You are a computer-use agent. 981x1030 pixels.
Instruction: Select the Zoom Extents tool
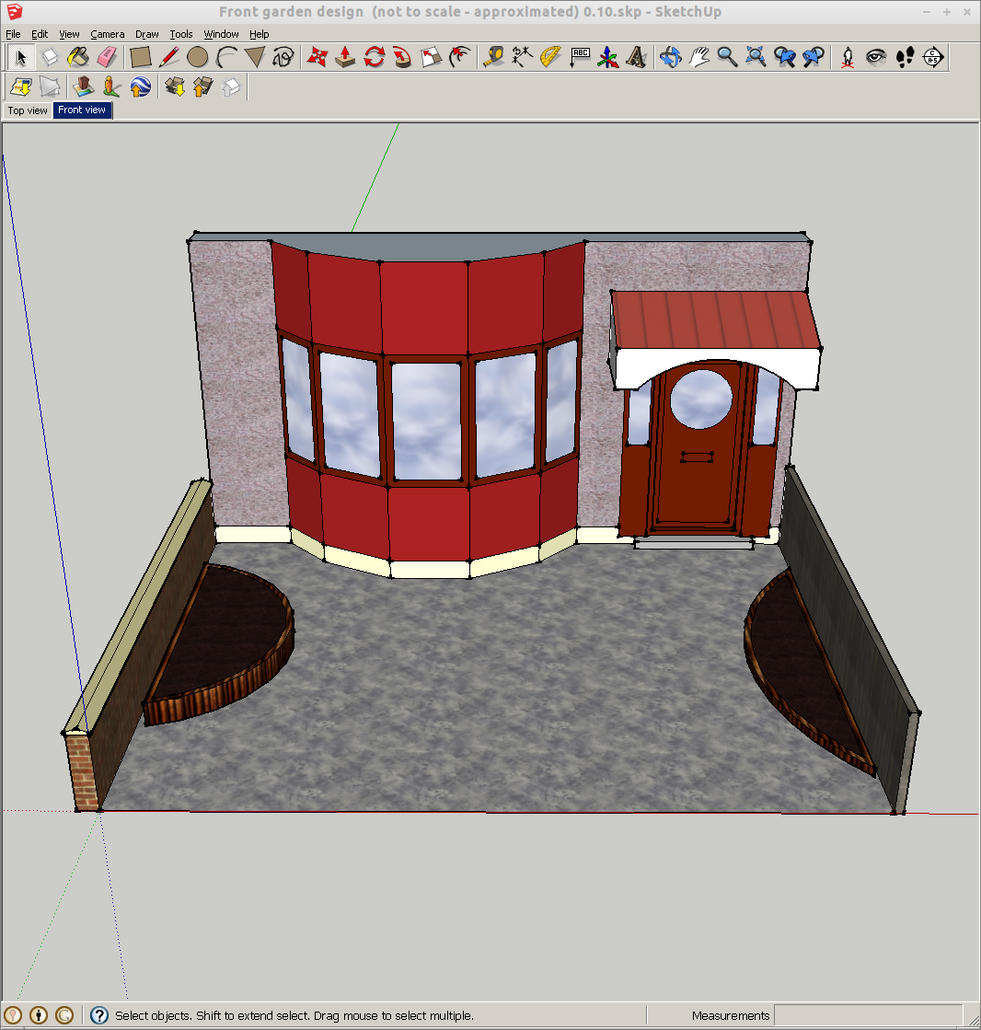[x=756, y=57]
